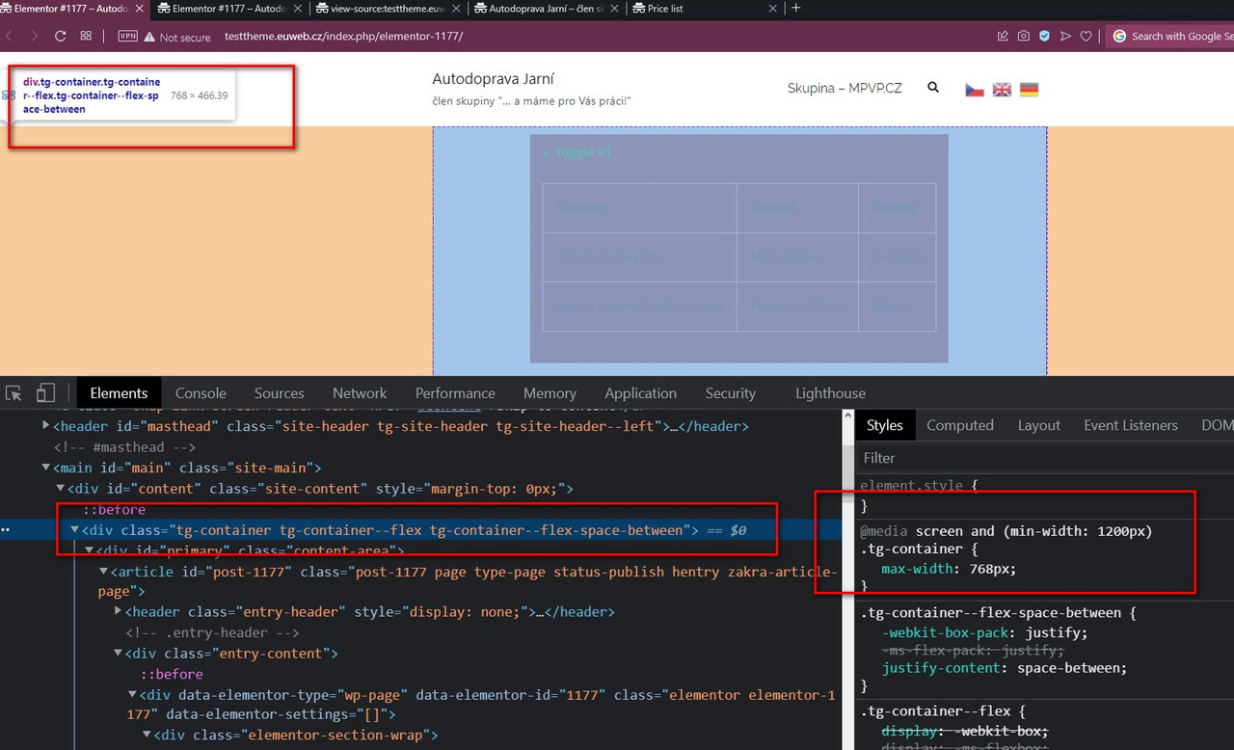The width and height of the screenshot is (1234, 750).
Task: Open the Network tab in DevTools
Action: [x=360, y=393]
